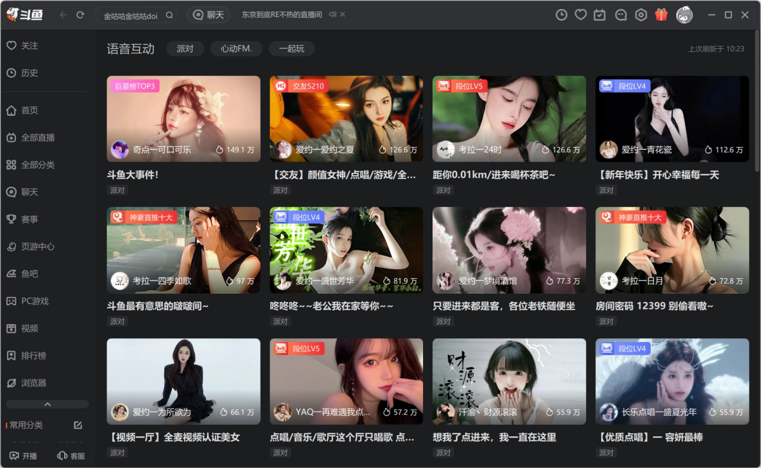The height and width of the screenshot is (468, 761).
Task: Click the edit icon beside 常用分类
Action: point(78,425)
